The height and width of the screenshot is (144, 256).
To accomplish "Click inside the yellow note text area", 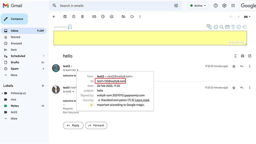I will pos(150,38).
